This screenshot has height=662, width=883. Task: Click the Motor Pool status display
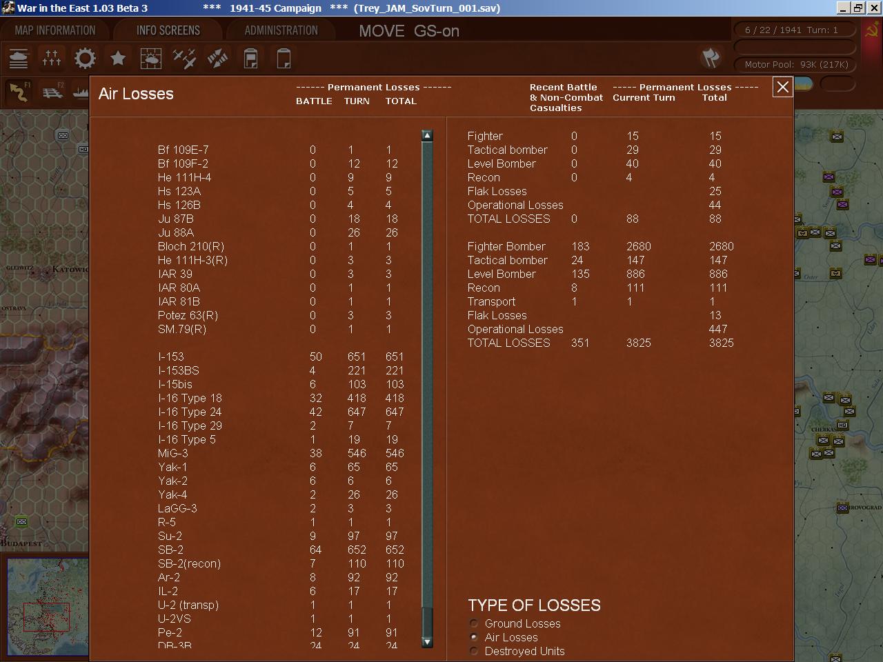(796, 64)
